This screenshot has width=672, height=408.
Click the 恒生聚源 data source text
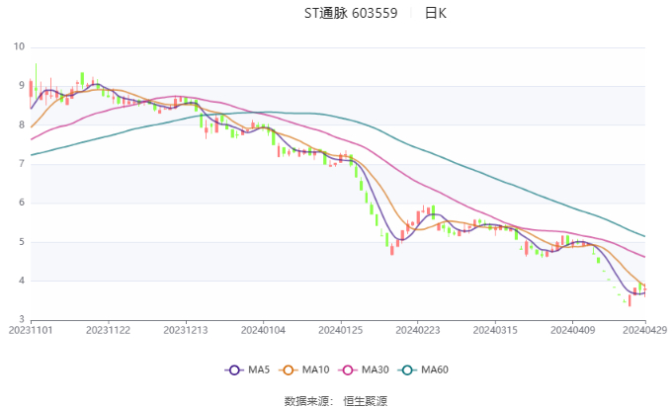(365, 400)
